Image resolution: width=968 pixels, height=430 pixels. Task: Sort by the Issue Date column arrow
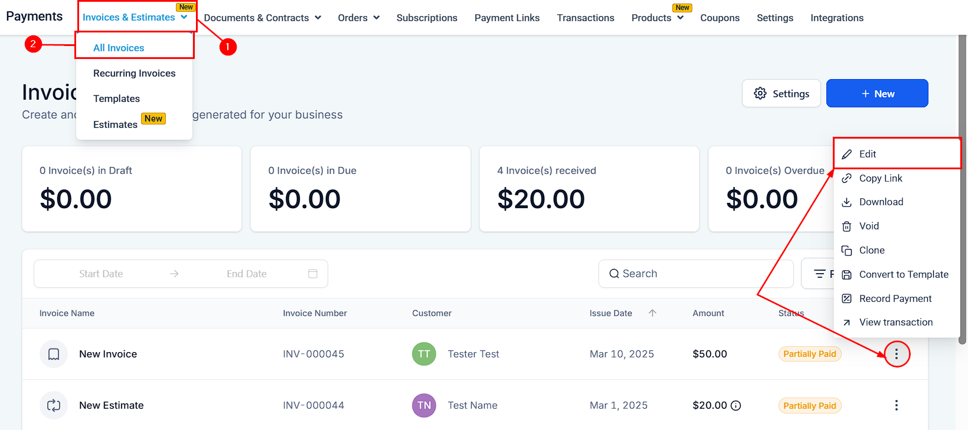coord(652,313)
